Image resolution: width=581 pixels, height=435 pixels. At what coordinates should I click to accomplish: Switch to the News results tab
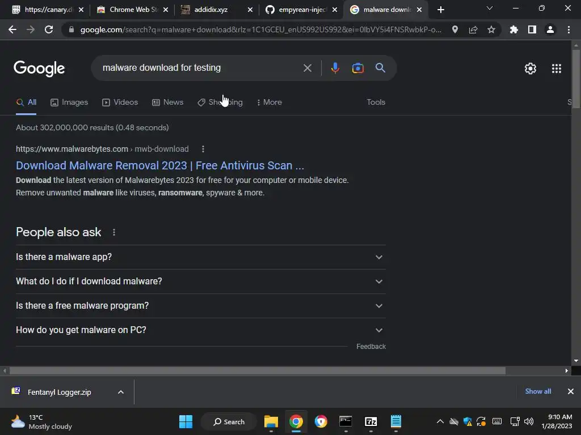coord(168,103)
